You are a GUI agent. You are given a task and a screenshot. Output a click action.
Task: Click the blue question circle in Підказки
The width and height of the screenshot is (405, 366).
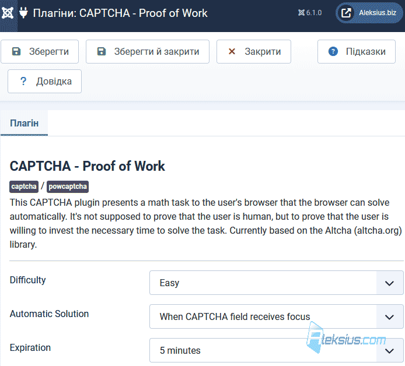333,52
